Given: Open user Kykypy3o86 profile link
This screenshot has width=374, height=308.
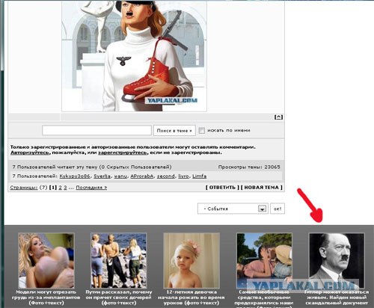Looking at the screenshot, I should pyautogui.click(x=75, y=176).
